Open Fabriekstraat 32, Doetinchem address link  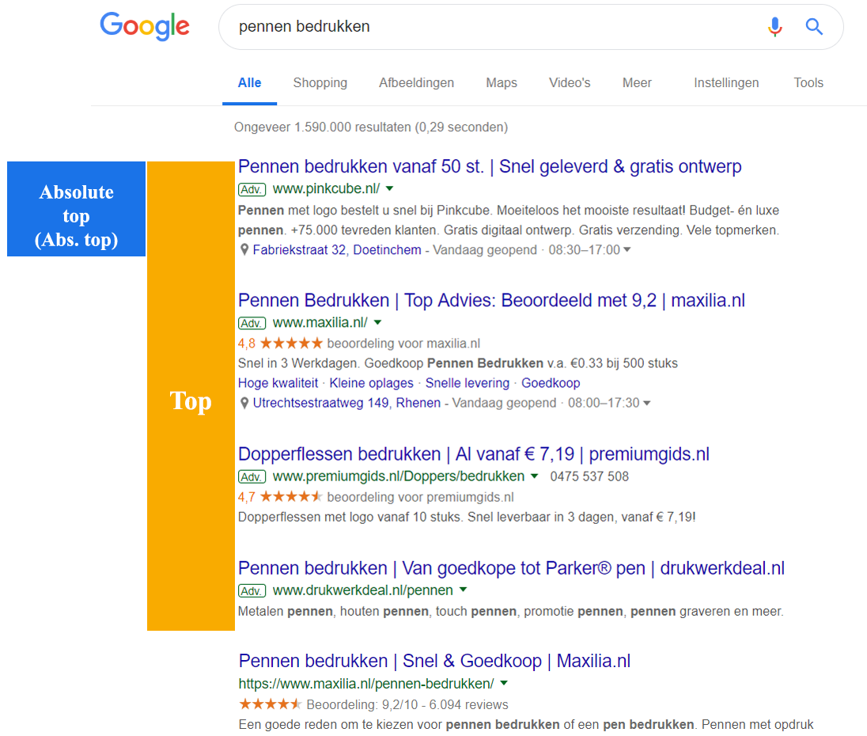(337, 250)
